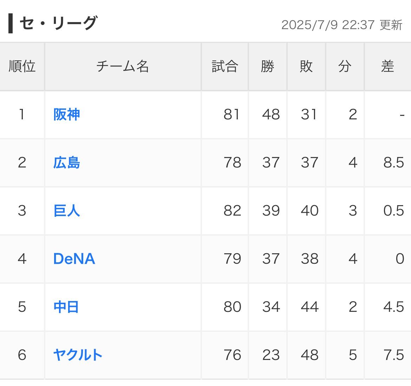
Task: Click the 差 column header
Action: 388,66
